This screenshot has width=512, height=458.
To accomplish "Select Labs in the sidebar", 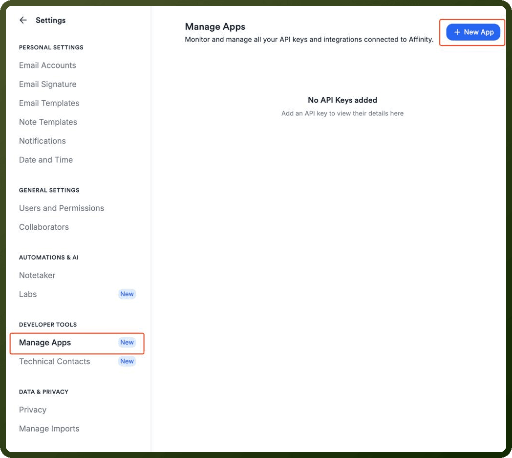I will point(28,294).
